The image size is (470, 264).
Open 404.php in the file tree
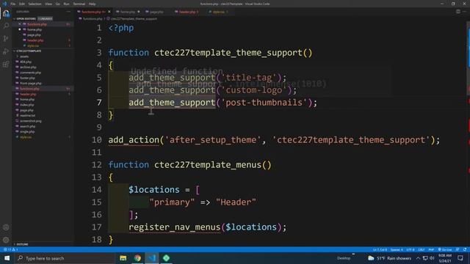click(26, 62)
